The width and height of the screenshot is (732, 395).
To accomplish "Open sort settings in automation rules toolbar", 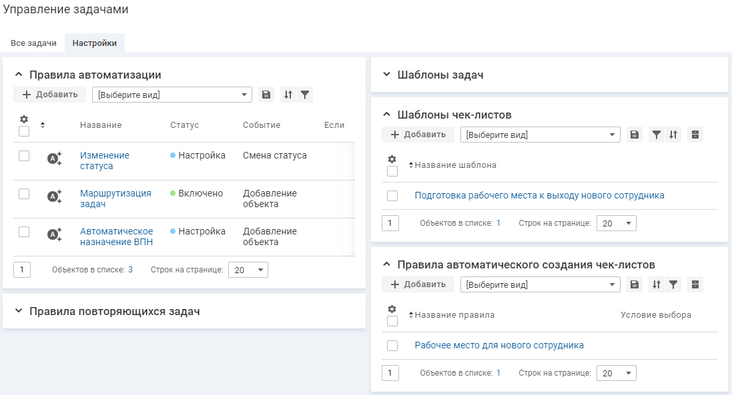I will 288,95.
